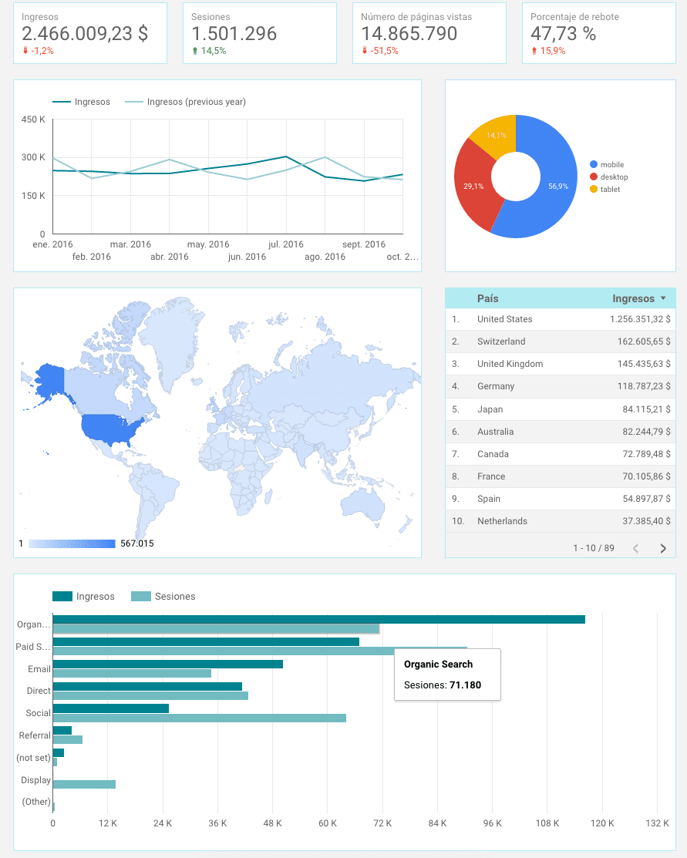Click the Social Sesiones bar
The width and height of the screenshot is (687, 858).
coord(199,718)
